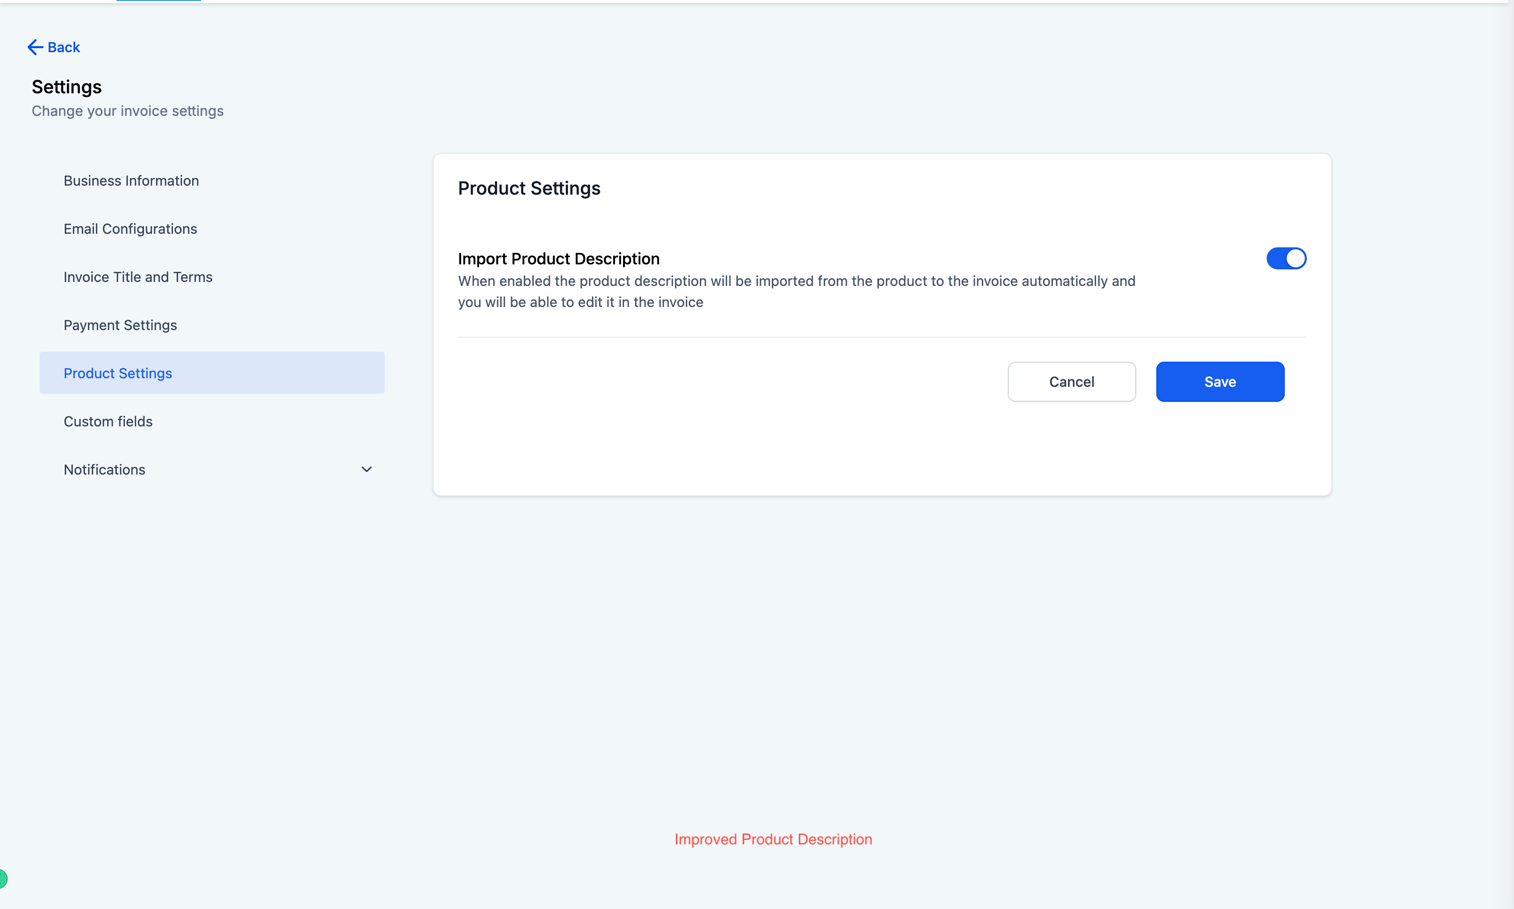This screenshot has height=909, width=1514.
Task: Open Custom fields section
Action: click(108, 421)
